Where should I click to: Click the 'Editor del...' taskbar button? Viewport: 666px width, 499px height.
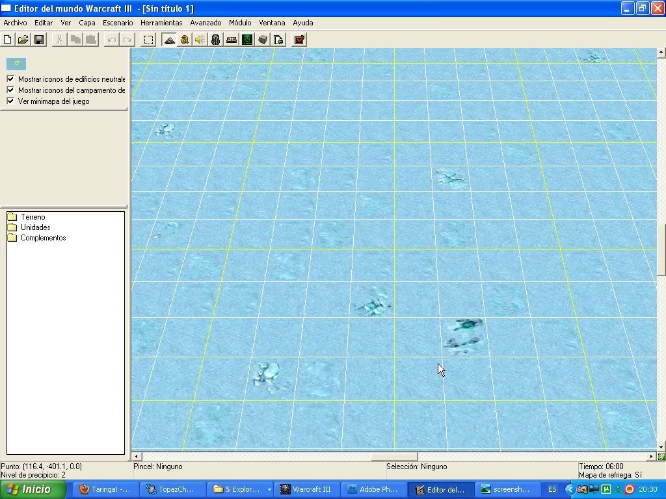coord(440,490)
